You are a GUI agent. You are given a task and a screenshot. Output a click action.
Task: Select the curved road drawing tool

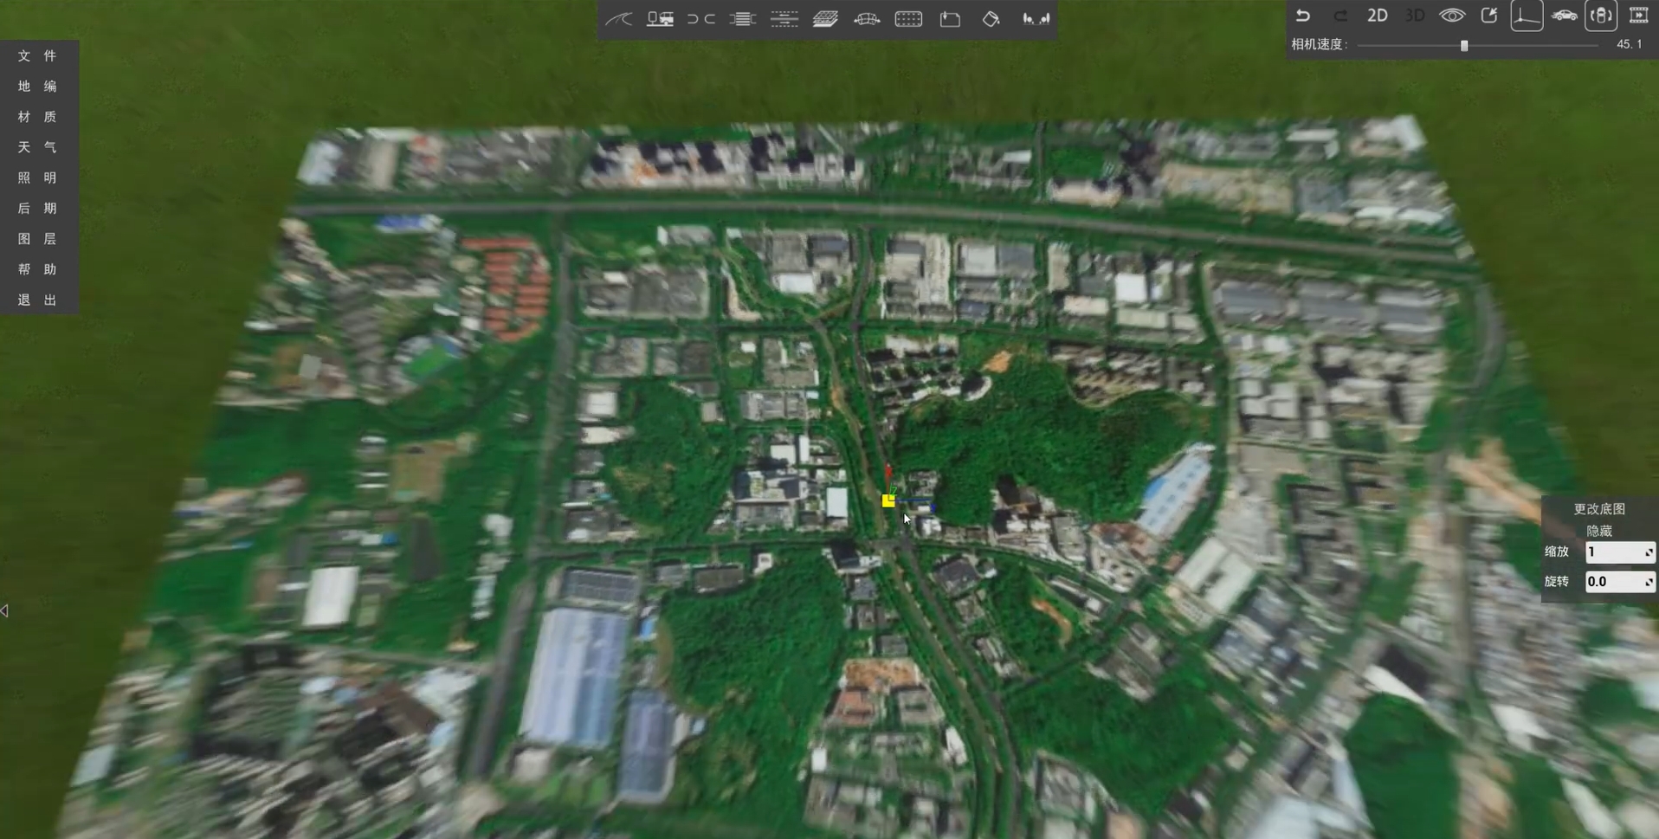[618, 18]
